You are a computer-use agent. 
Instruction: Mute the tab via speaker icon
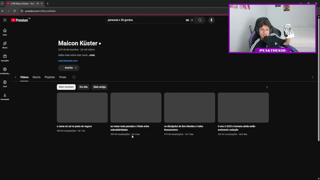(x=37, y=3)
